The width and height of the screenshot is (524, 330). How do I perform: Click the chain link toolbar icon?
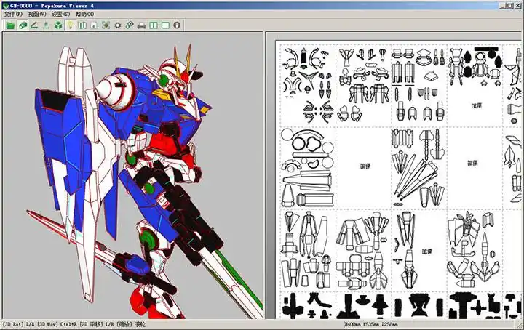point(130,25)
